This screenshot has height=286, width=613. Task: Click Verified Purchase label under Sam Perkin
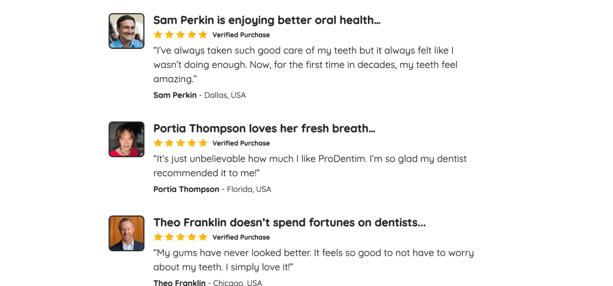pyautogui.click(x=241, y=35)
